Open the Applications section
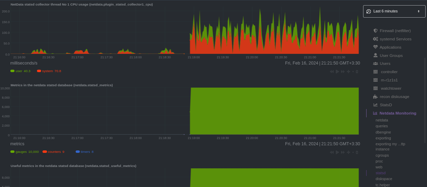The height and width of the screenshot is (187, 427). pyautogui.click(x=390, y=47)
